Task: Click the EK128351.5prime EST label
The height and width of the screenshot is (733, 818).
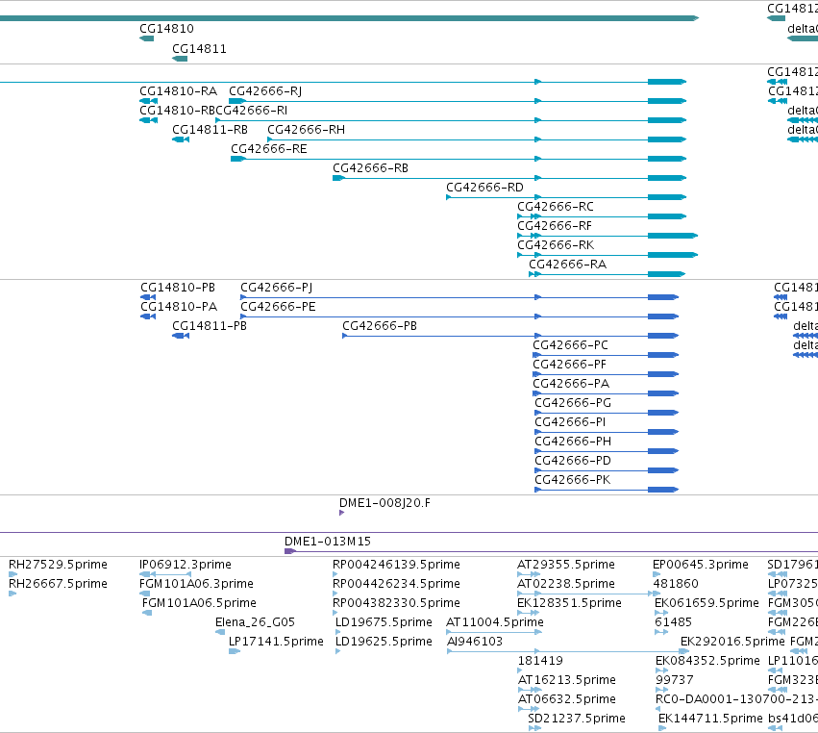Action: [x=569, y=603]
